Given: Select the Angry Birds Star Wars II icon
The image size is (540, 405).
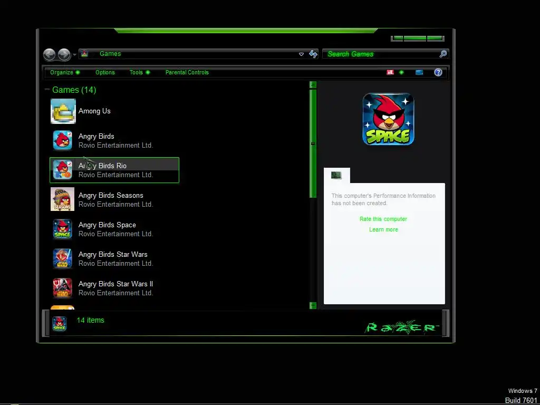Looking at the screenshot, I should coord(62,288).
